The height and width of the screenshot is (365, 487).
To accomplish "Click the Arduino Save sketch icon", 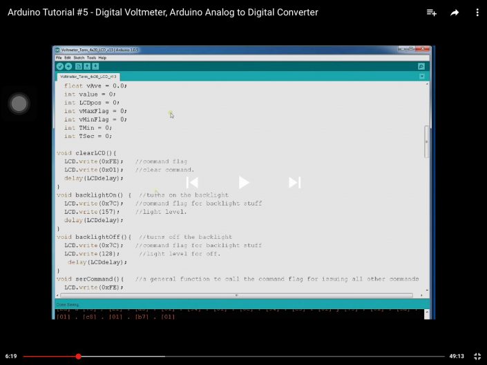I will pos(95,66).
